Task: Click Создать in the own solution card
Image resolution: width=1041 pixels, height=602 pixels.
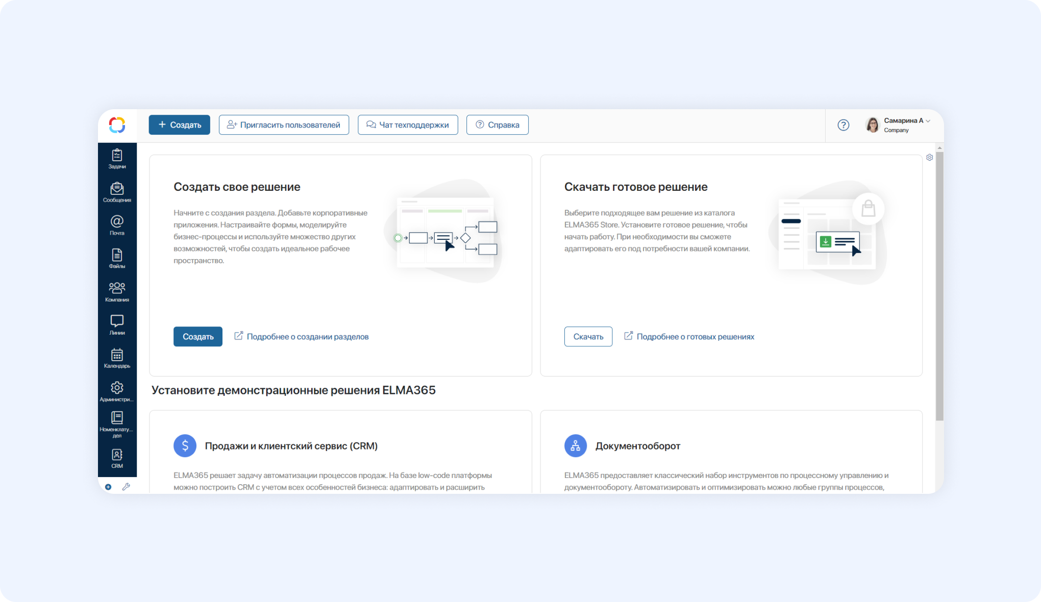Action: [198, 337]
